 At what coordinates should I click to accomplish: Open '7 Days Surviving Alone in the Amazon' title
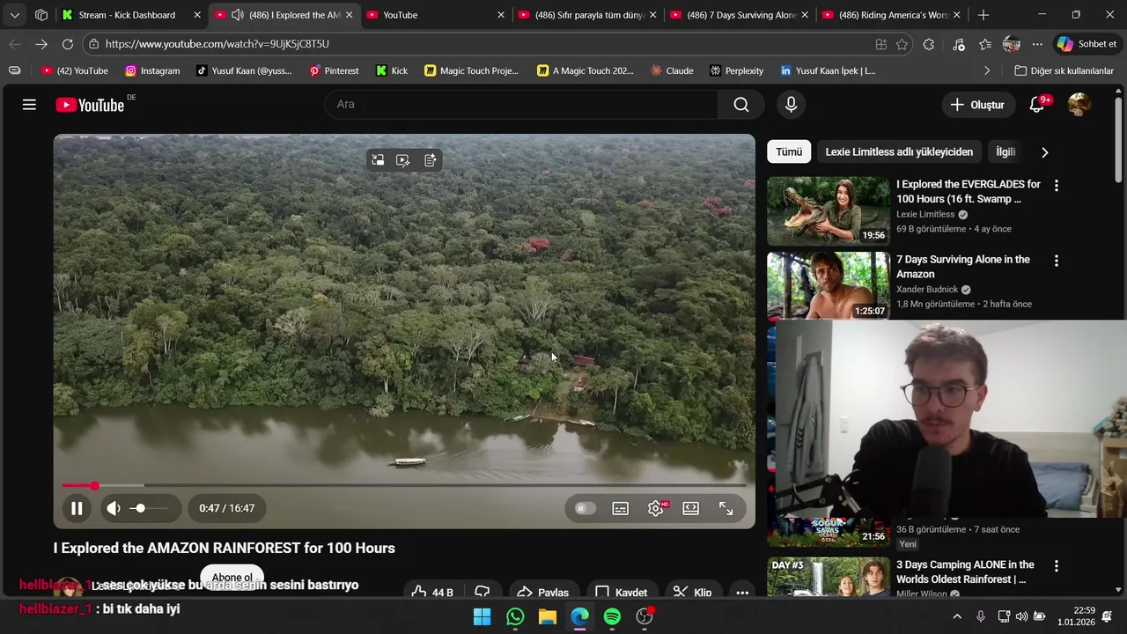pyautogui.click(x=963, y=267)
